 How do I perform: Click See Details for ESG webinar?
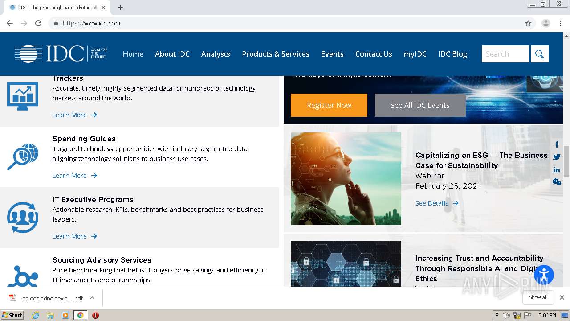[437, 203]
